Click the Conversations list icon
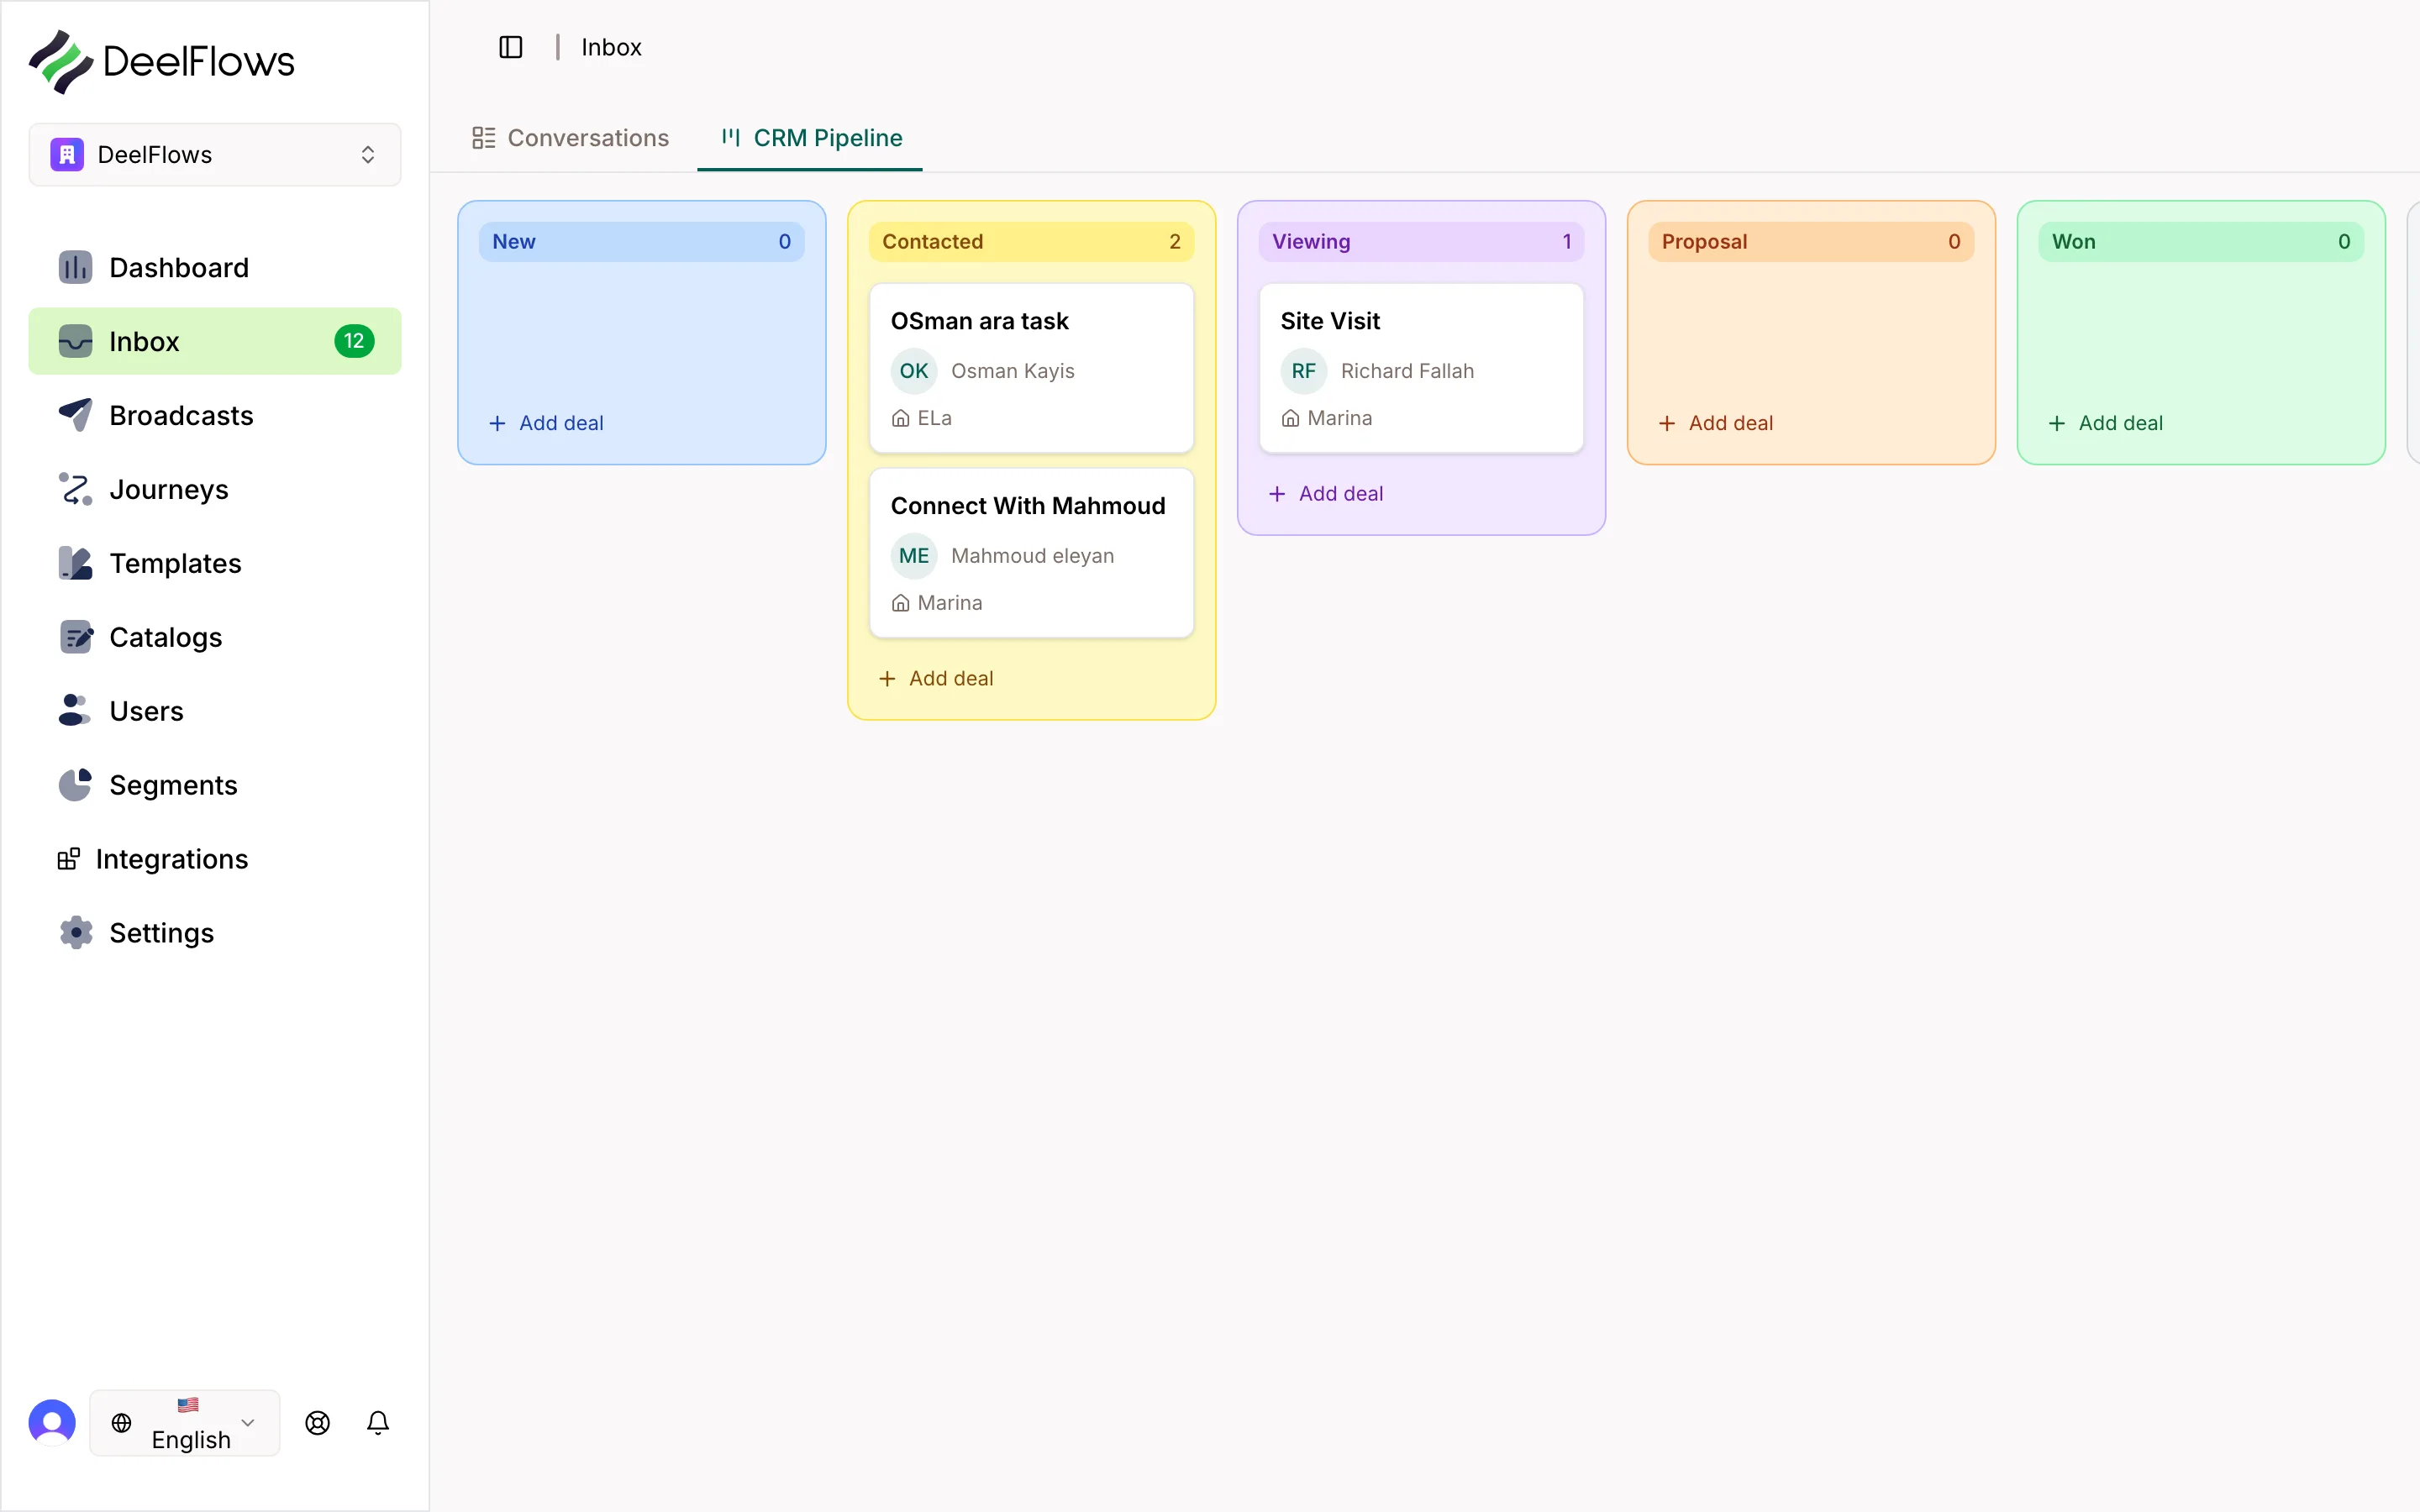Screen dimensions: 2420x1512 click(484, 138)
